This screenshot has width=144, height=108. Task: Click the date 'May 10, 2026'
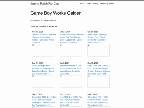(x=37, y=32)
